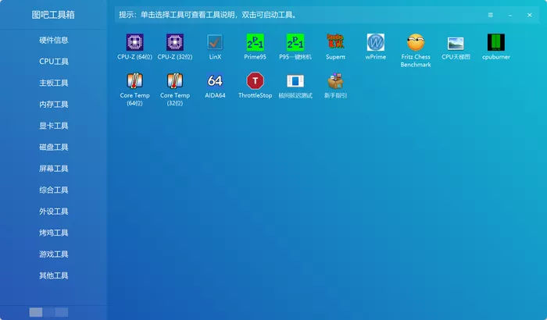This screenshot has width=547, height=320.
Task: Switch to the 显卡工具 category
Action: click(53, 126)
